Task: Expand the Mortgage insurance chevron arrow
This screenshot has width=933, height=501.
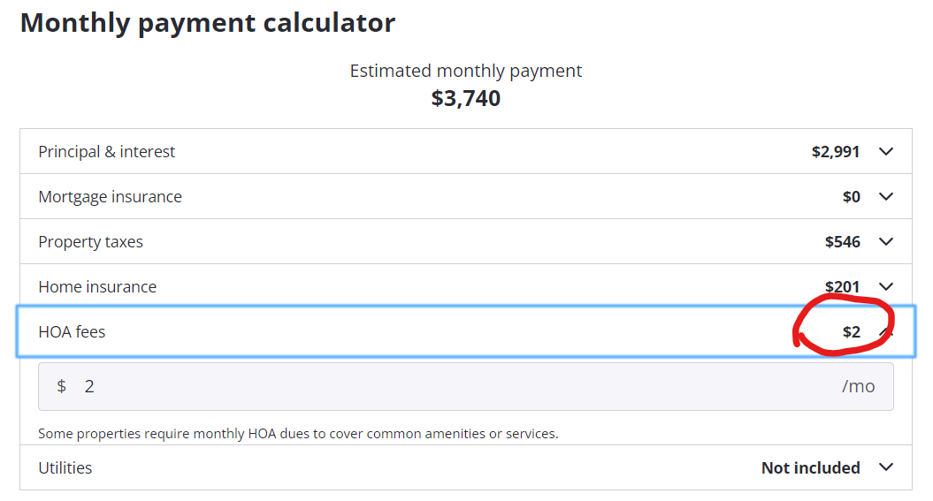Action: (886, 197)
